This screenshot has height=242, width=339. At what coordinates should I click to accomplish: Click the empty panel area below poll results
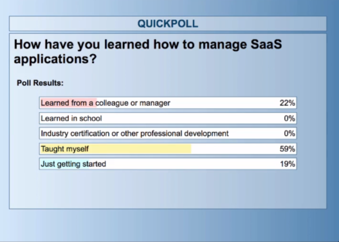(x=168, y=189)
